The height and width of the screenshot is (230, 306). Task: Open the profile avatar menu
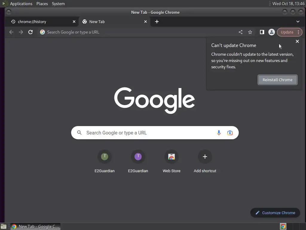tap(271, 32)
